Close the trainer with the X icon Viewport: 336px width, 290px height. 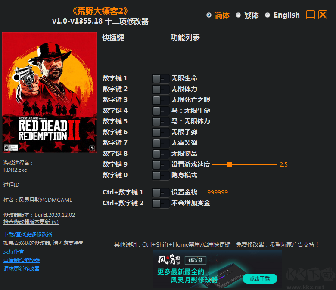point(323,15)
